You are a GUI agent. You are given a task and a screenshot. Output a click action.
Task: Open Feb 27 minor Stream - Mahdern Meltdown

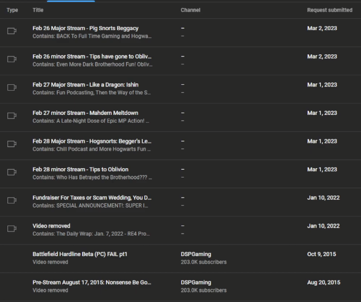pyautogui.click(x=85, y=113)
